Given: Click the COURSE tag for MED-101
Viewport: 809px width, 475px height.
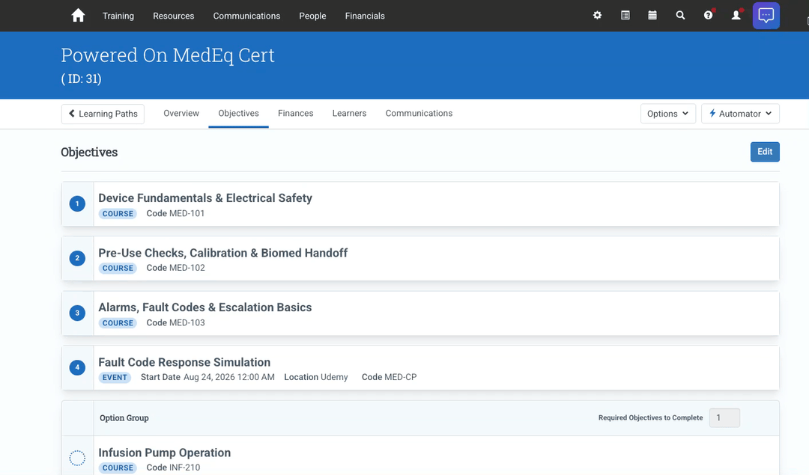Looking at the screenshot, I should tap(118, 214).
